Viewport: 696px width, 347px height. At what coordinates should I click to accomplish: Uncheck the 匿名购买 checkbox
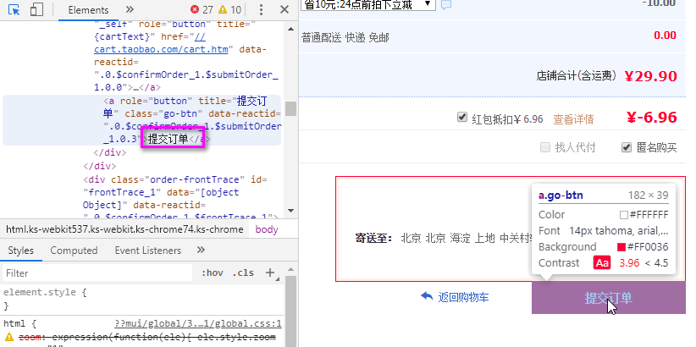click(x=626, y=147)
